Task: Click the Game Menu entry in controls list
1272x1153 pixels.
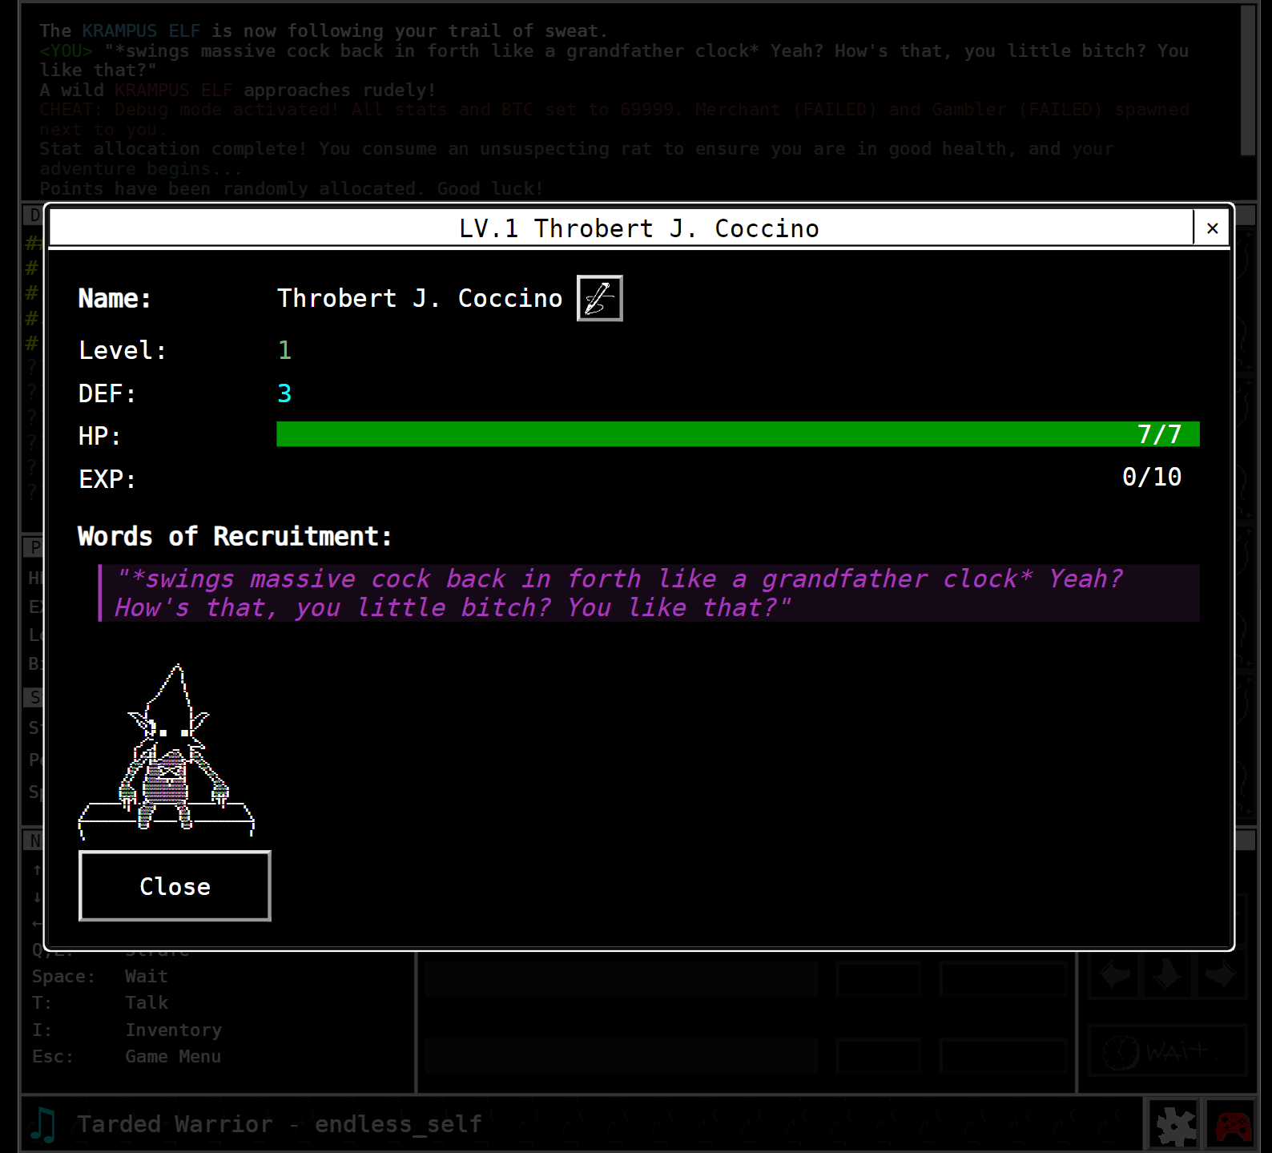Action: click(x=173, y=1056)
